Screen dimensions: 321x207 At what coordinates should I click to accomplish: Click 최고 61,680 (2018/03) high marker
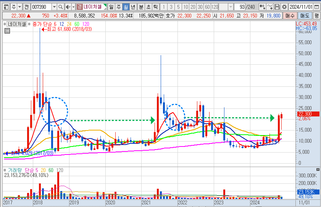(67, 29)
